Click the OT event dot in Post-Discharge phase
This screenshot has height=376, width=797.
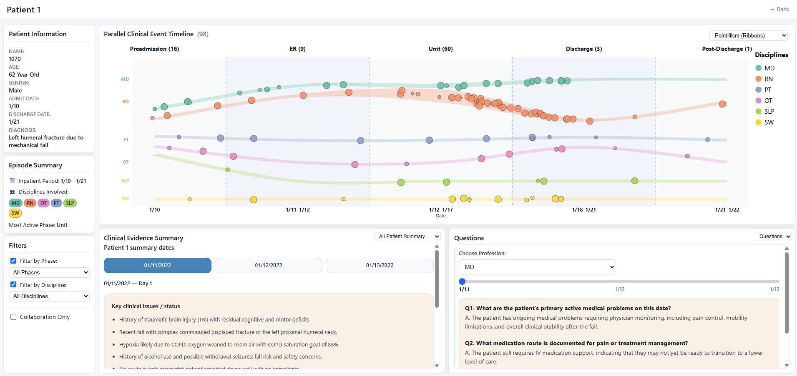687,156
